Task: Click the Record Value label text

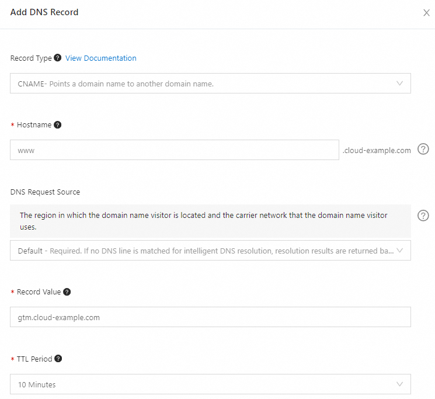Action: (39, 292)
